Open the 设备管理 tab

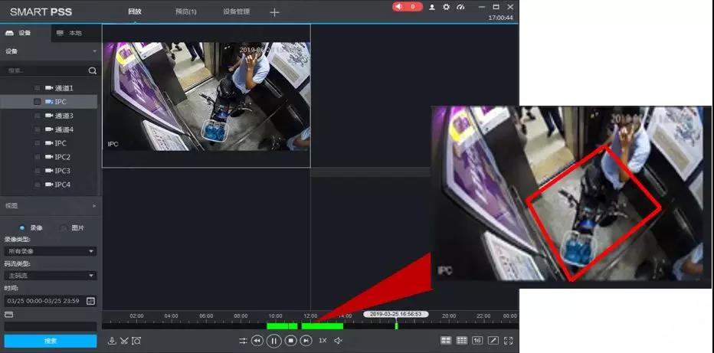(236, 12)
